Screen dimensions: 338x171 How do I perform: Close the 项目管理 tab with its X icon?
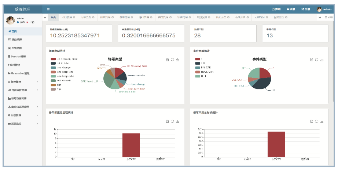74,18
